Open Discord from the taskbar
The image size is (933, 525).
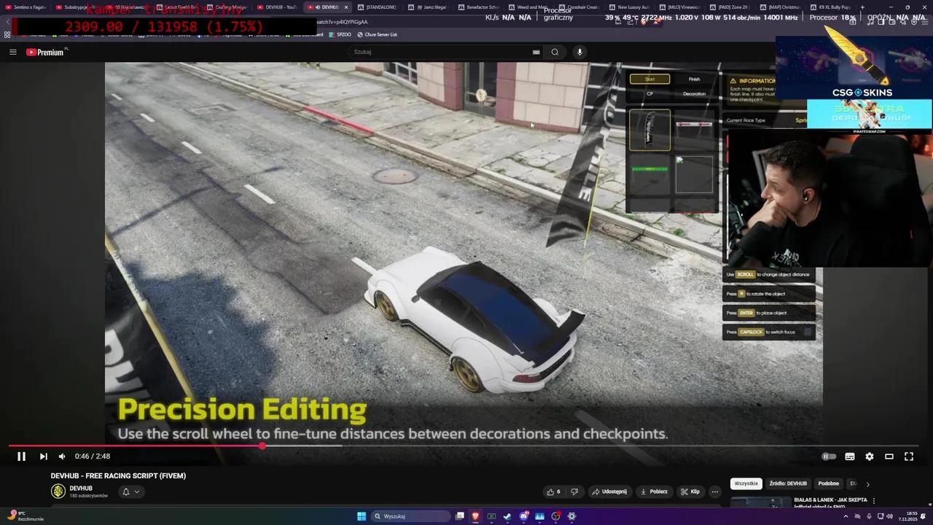(523, 516)
